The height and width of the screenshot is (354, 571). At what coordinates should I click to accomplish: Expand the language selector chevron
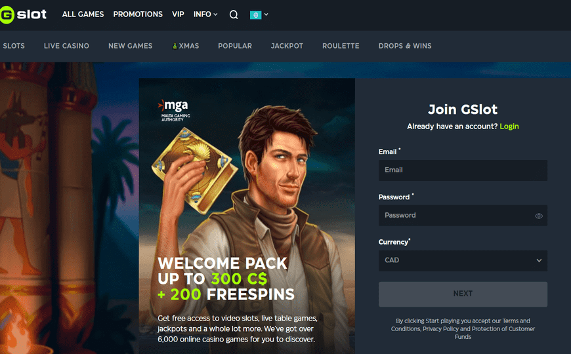click(x=266, y=14)
